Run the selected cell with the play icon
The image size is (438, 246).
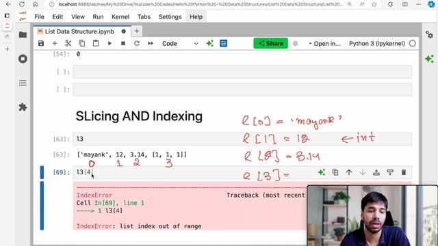click(x=109, y=44)
